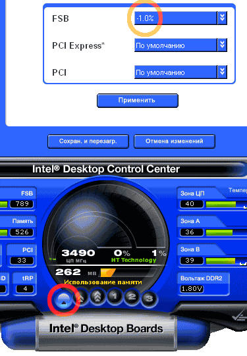This screenshot has height=356, width=247.
Task: Click the Зона A temperature bar
Action: [226, 232]
